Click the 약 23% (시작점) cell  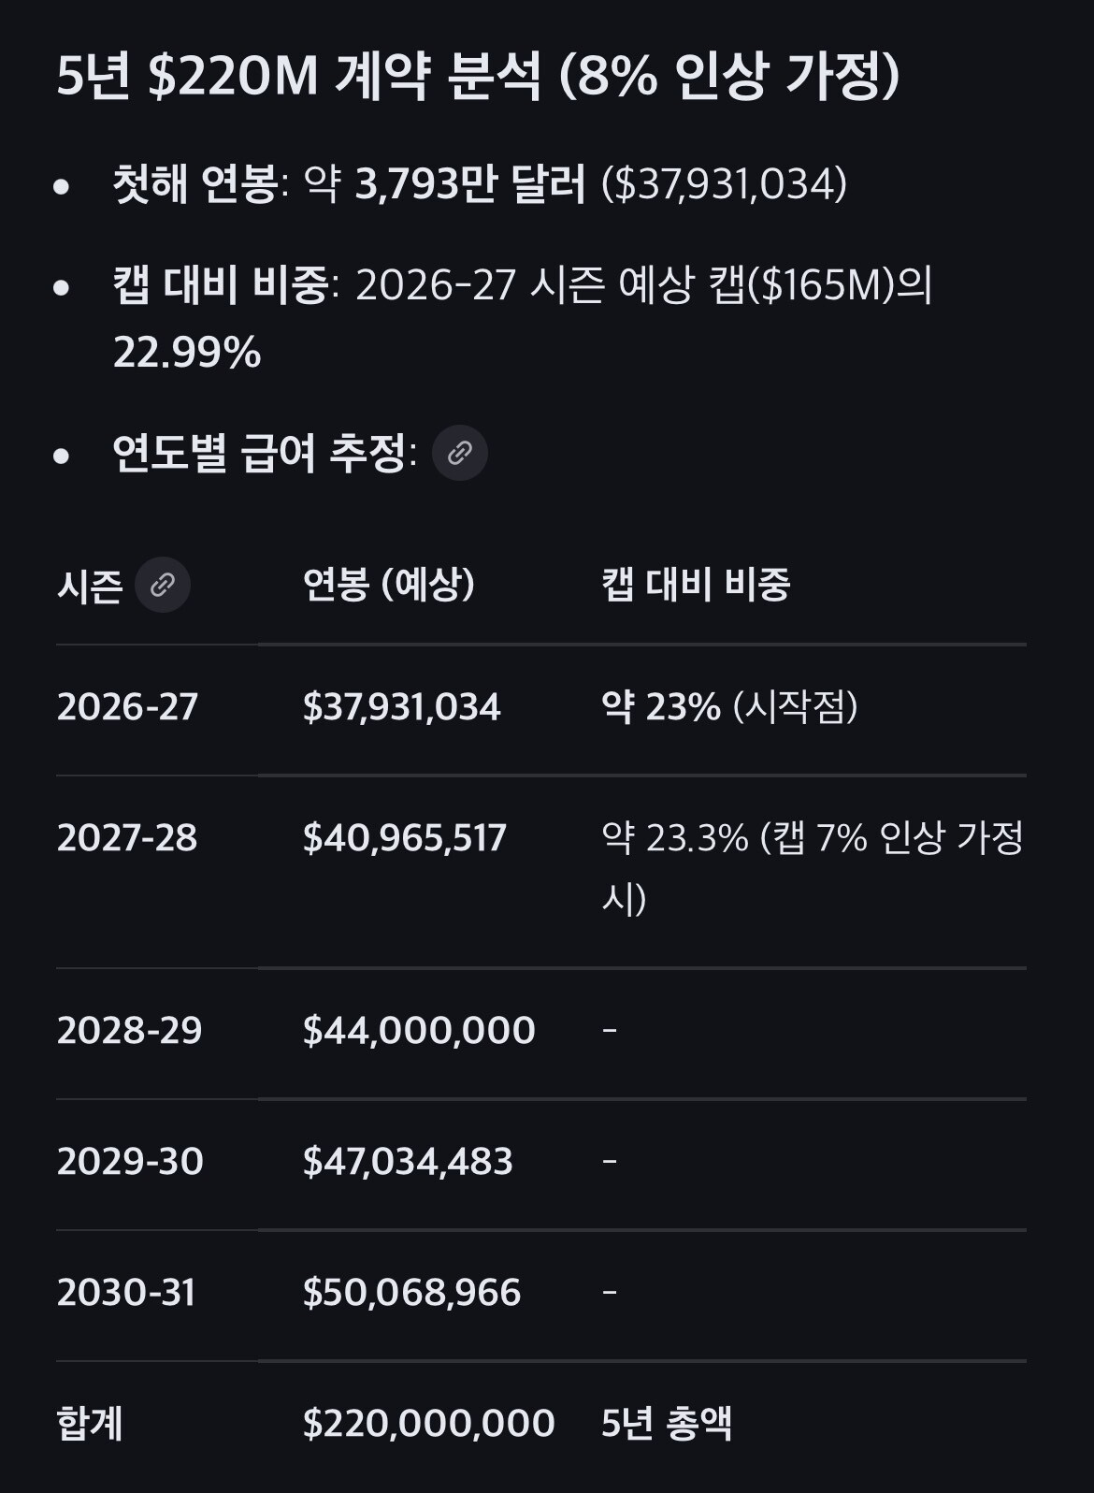click(729, 707)
